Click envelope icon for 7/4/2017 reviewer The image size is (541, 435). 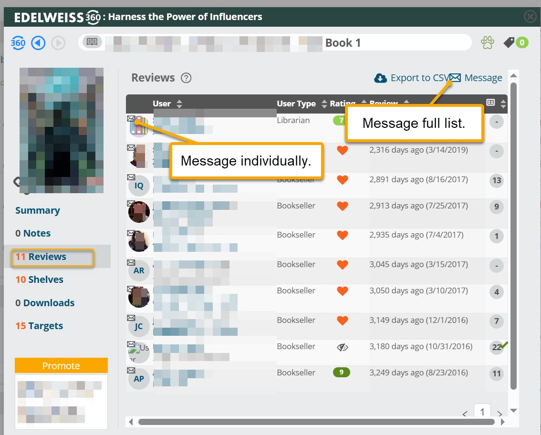[131, 232]
